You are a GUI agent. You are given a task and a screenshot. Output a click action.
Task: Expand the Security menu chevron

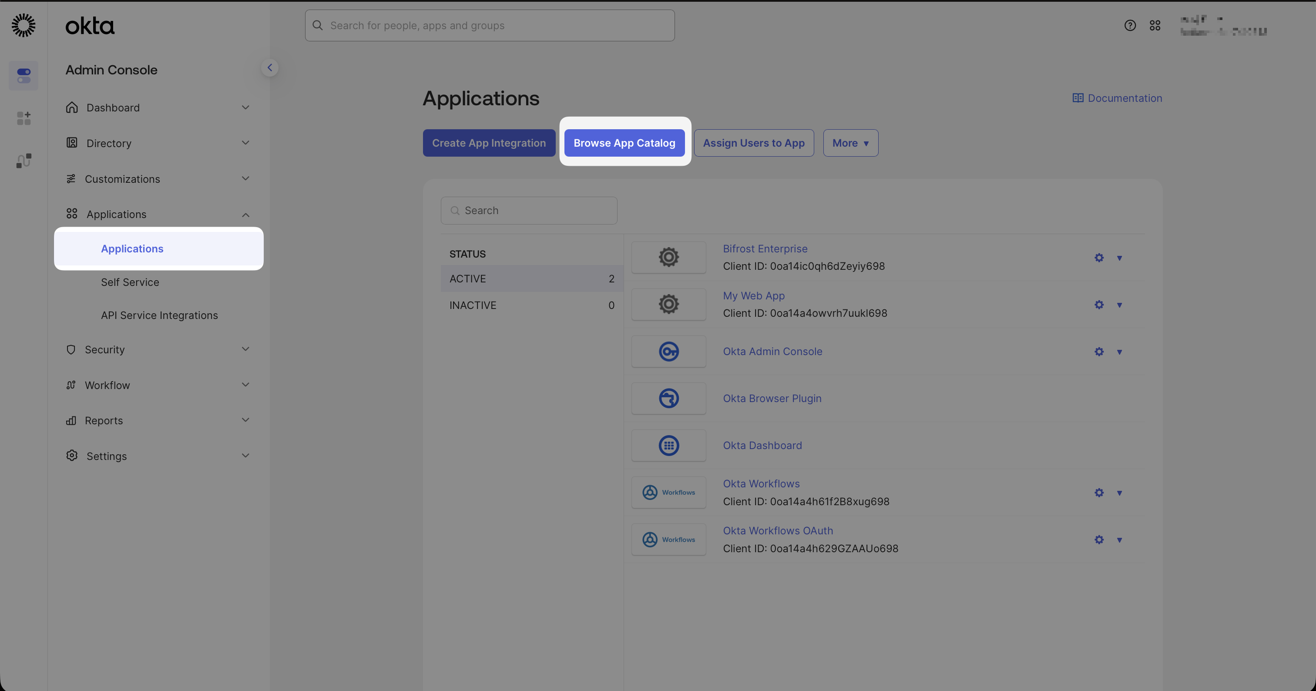[x=246, y=349]
